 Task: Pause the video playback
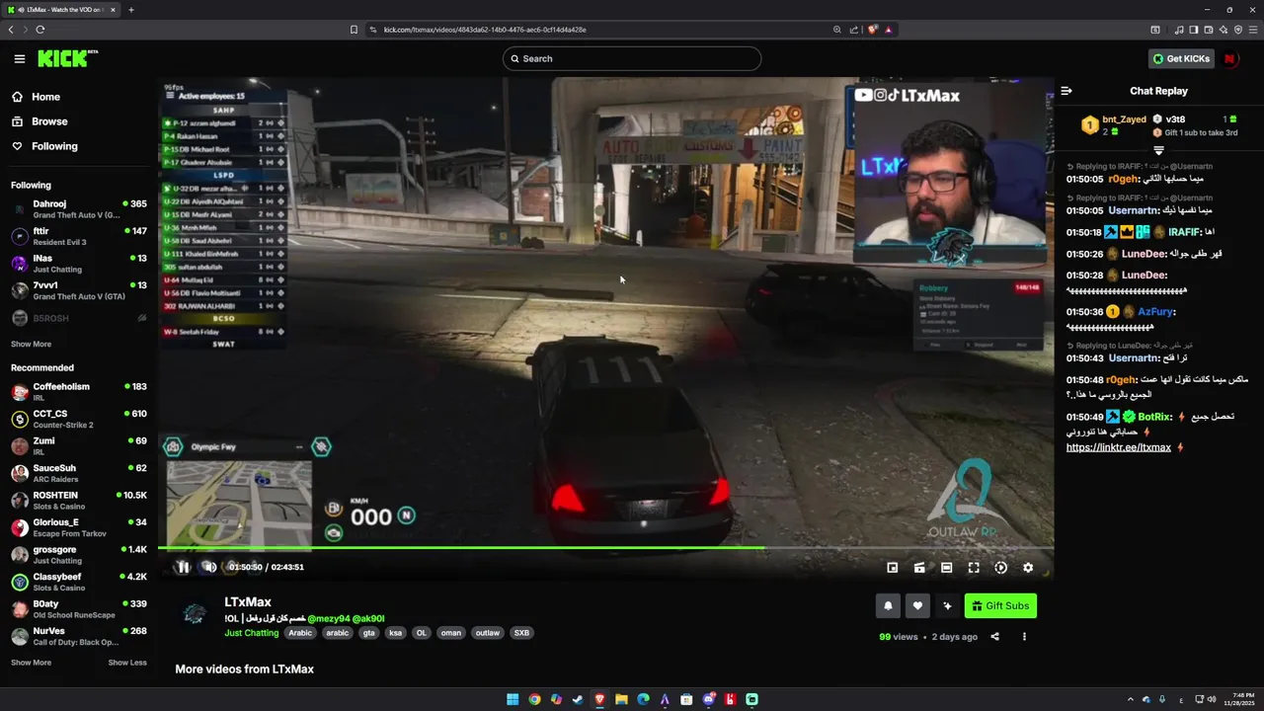point(183,567)
